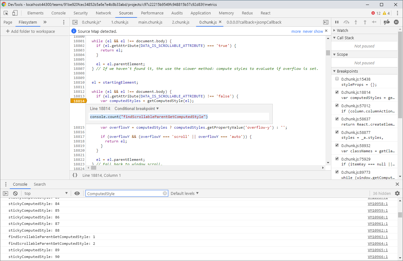Click the editor horizontal scrollbar thumb
The height and width of the screenshot is (261, 403).
pyautogui.click(x=94, y=168)
